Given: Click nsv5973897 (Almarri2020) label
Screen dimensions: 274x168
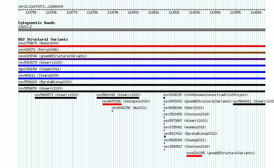Looking at the screenshot, I should coord(186,121).
